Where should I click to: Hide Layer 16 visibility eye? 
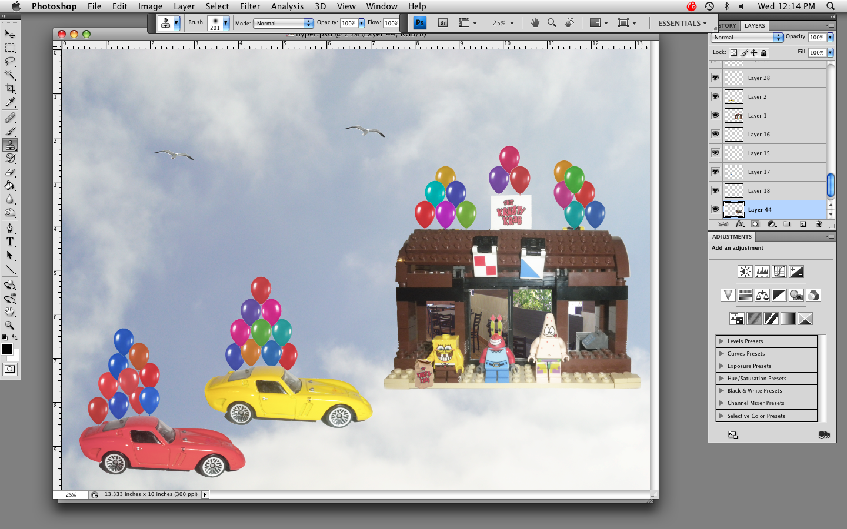(x=715, y=134)
